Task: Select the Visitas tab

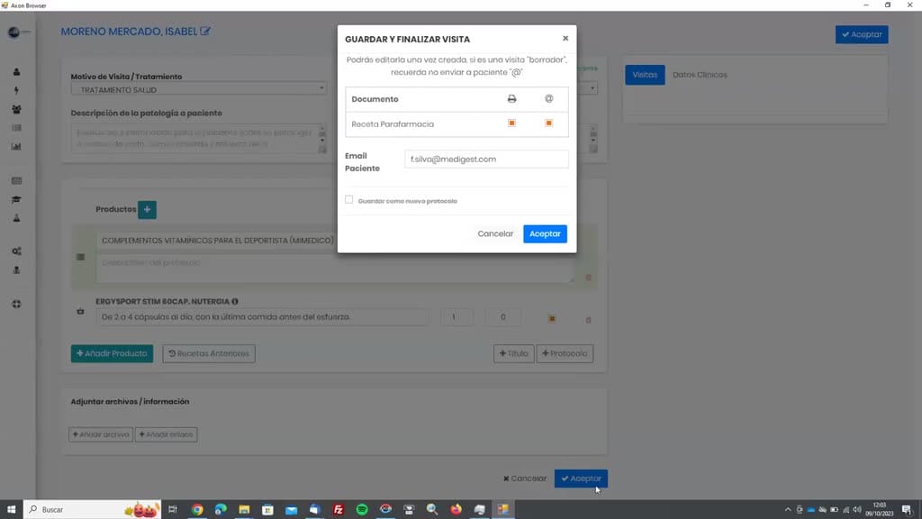Action: (x=645, y=75)
